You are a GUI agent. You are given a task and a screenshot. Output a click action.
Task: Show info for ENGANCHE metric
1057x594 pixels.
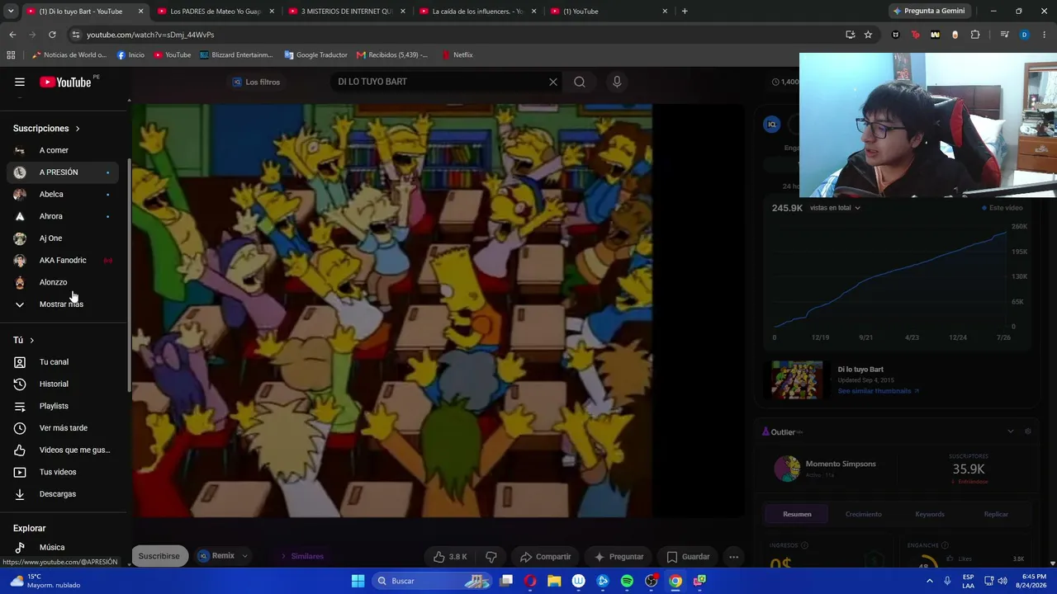(945, 545)
